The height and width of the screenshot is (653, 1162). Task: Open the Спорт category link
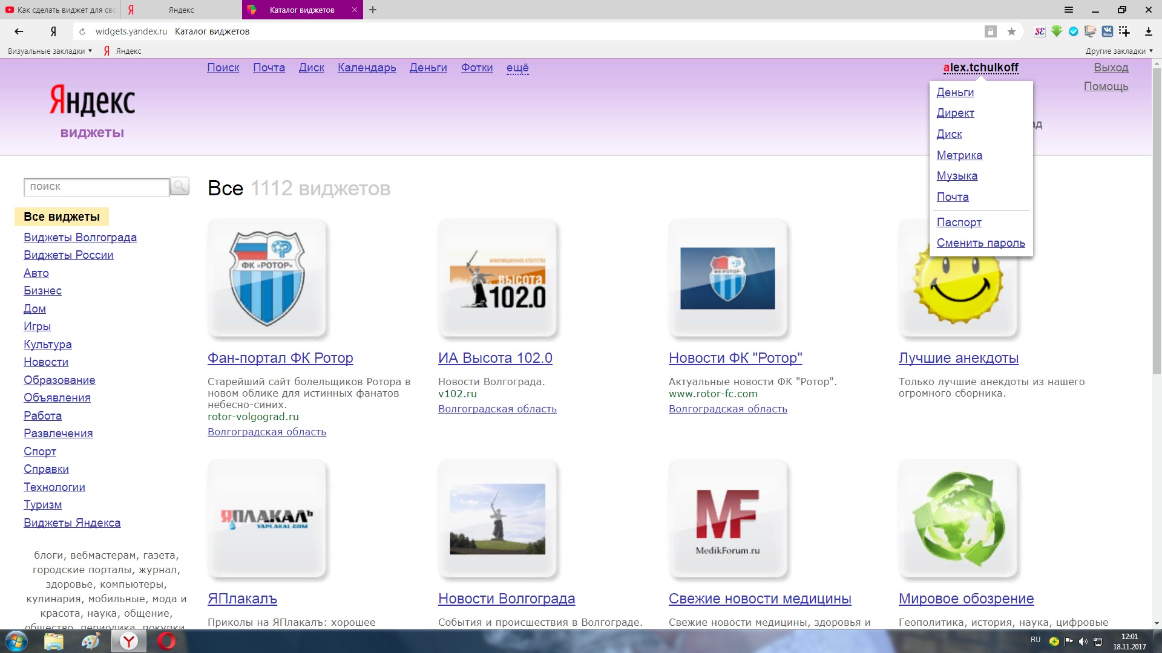click(40, 451)
